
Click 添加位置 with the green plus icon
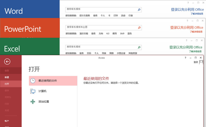click(53, 101)
